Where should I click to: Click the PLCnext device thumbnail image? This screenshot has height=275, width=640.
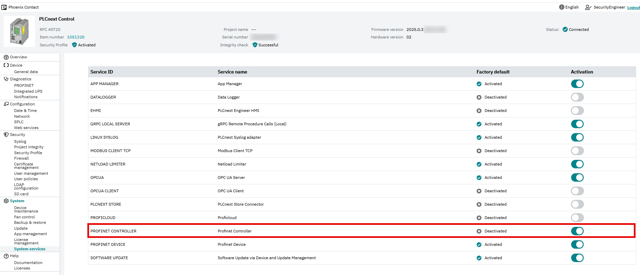pos(19,32)
